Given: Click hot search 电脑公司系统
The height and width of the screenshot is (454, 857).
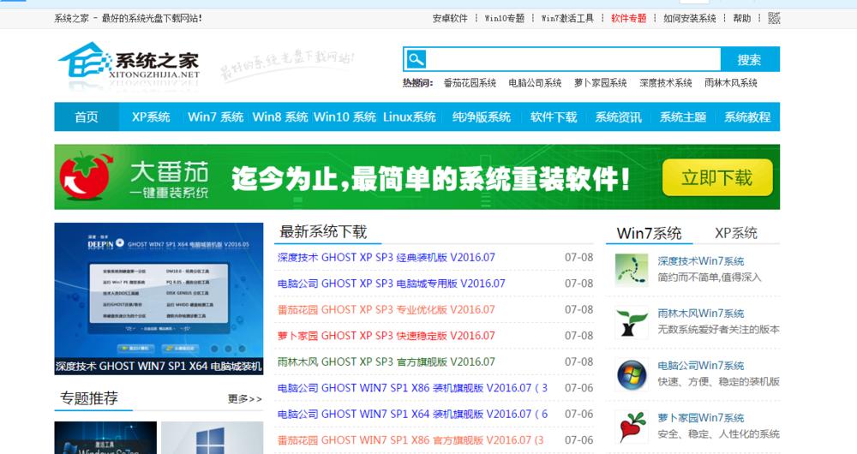Looking at the screenshot, I should coord(535,83).
